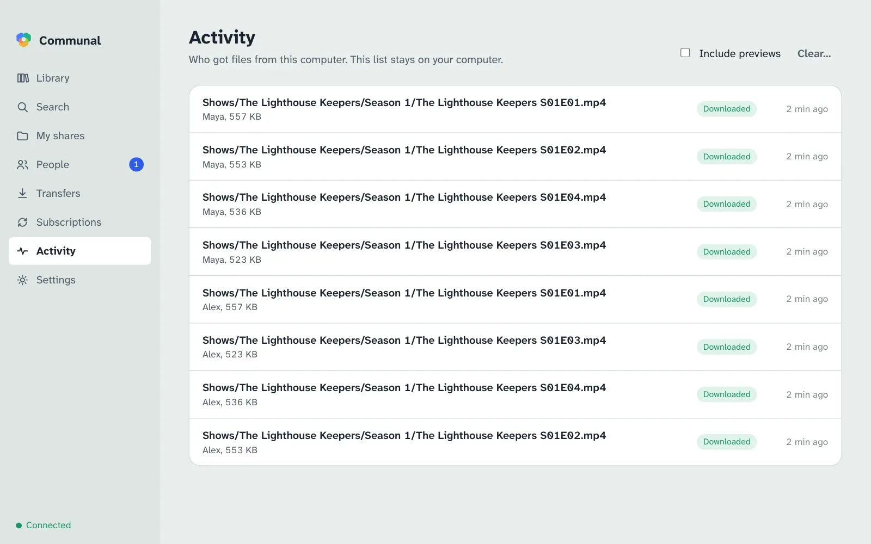Select Alex's S01E04.mp4 file name
The image size is (871, 544).
pyautogui.click(x=404, y=387)
